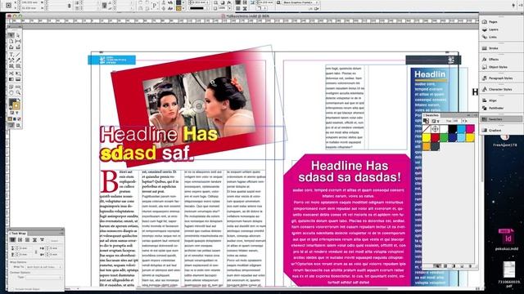Image resolution: width=524 pixels, height=294 pixels.
Task: Choose Wrap around bounding box option
Action: tap(20, 239)
